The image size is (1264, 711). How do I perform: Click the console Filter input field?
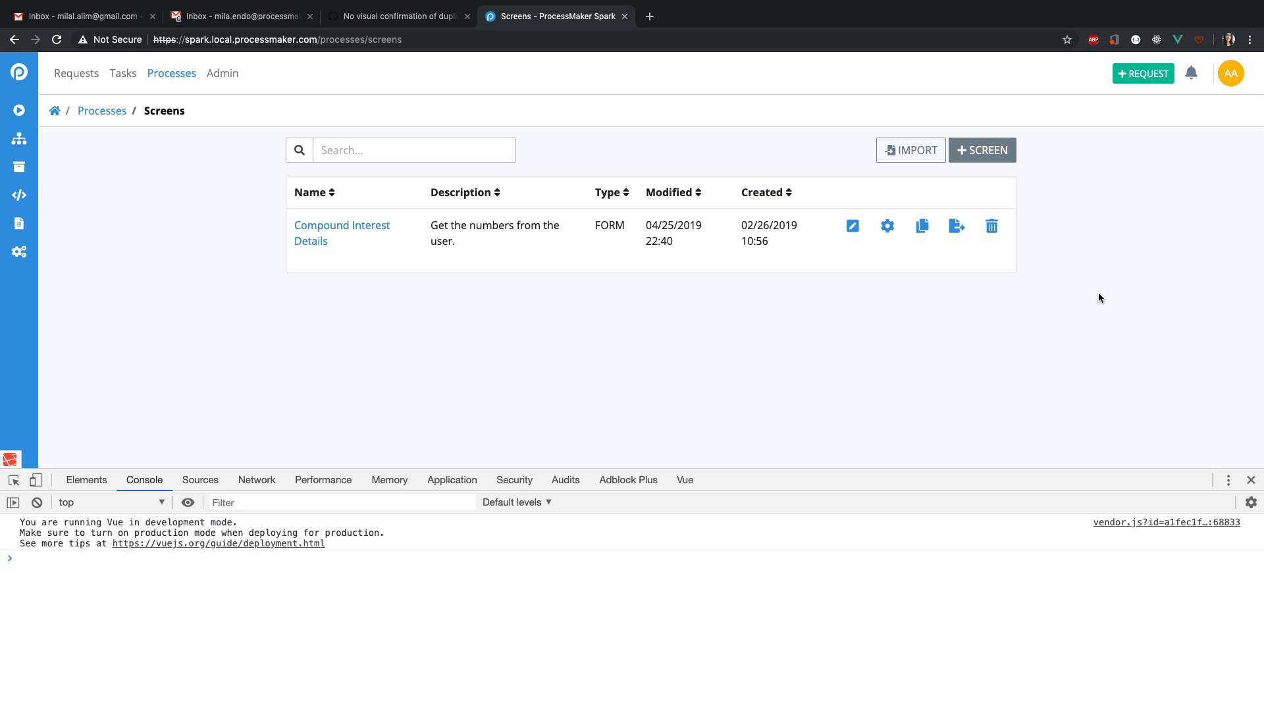point(342,502)
